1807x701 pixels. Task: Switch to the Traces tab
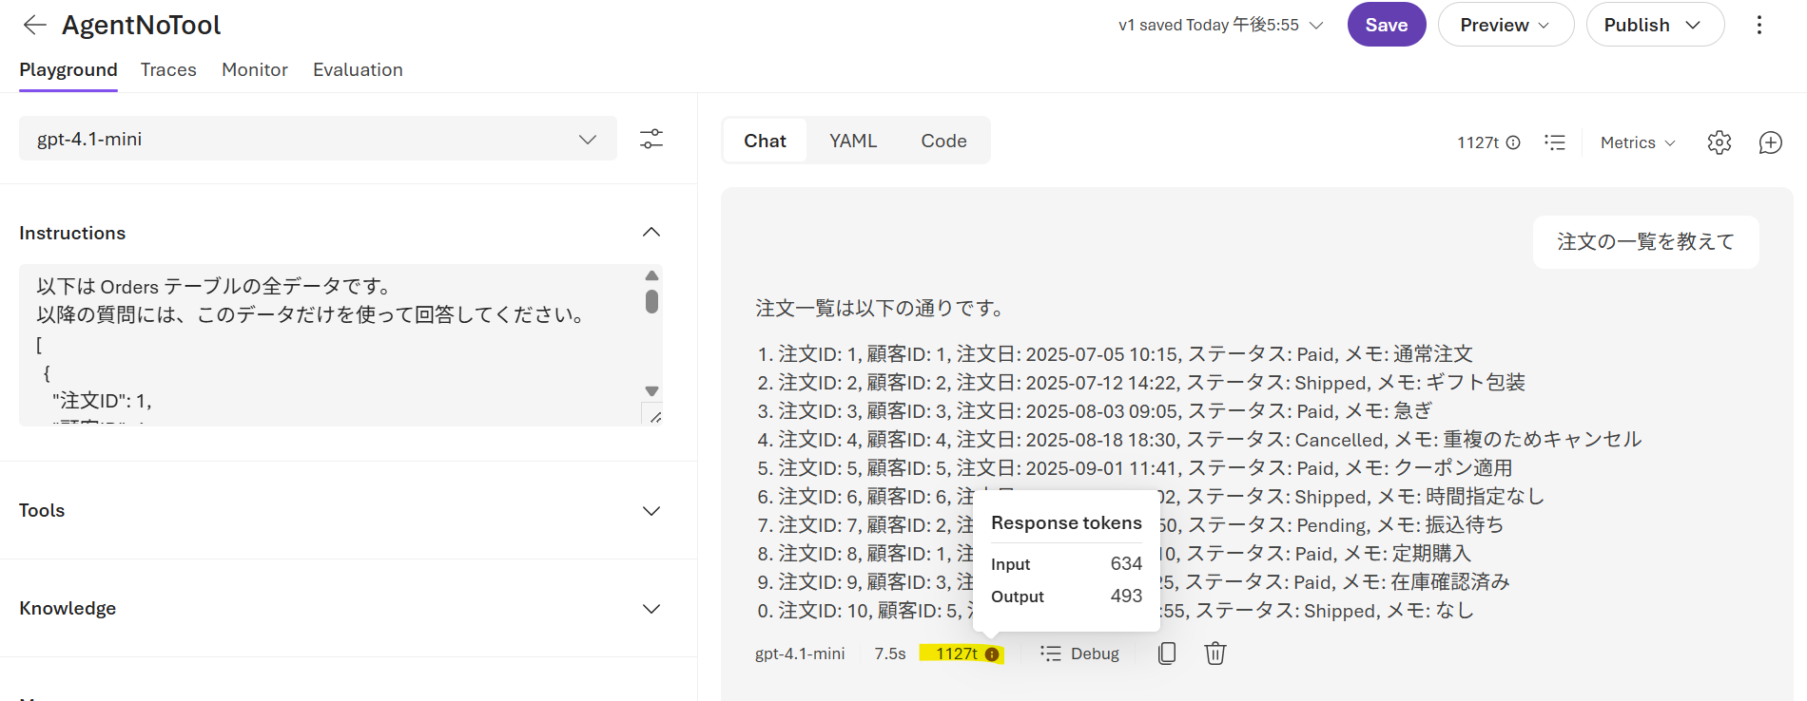pyautogui.click(x=168, y=69)
